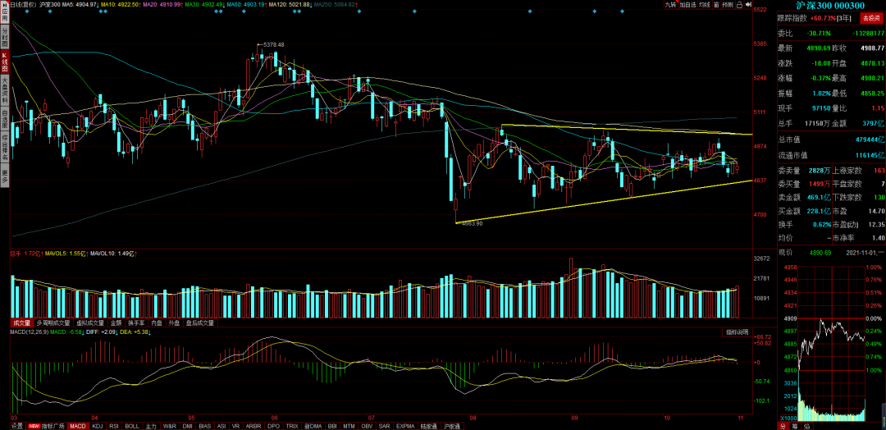Switch to the 主力 indicator

click(x=151, y=426)
